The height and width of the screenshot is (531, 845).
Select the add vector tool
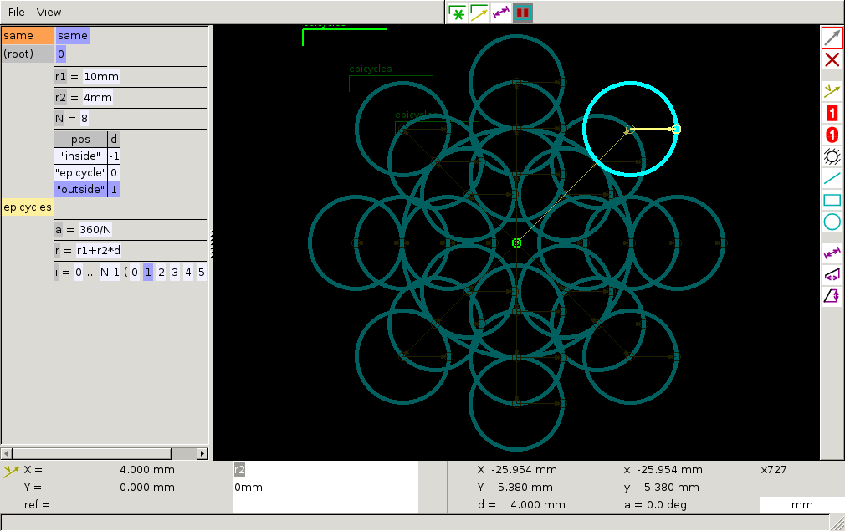pos(832,91)
